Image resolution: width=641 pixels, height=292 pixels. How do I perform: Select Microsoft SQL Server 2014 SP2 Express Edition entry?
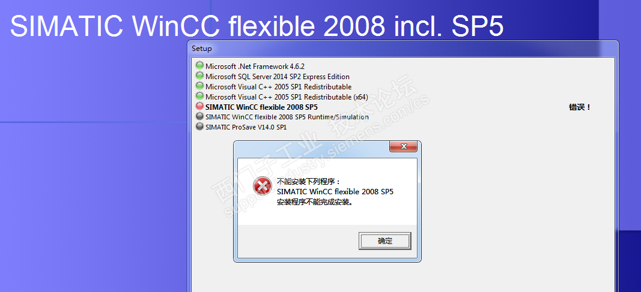pyautogui.click(x=278, y=76)
